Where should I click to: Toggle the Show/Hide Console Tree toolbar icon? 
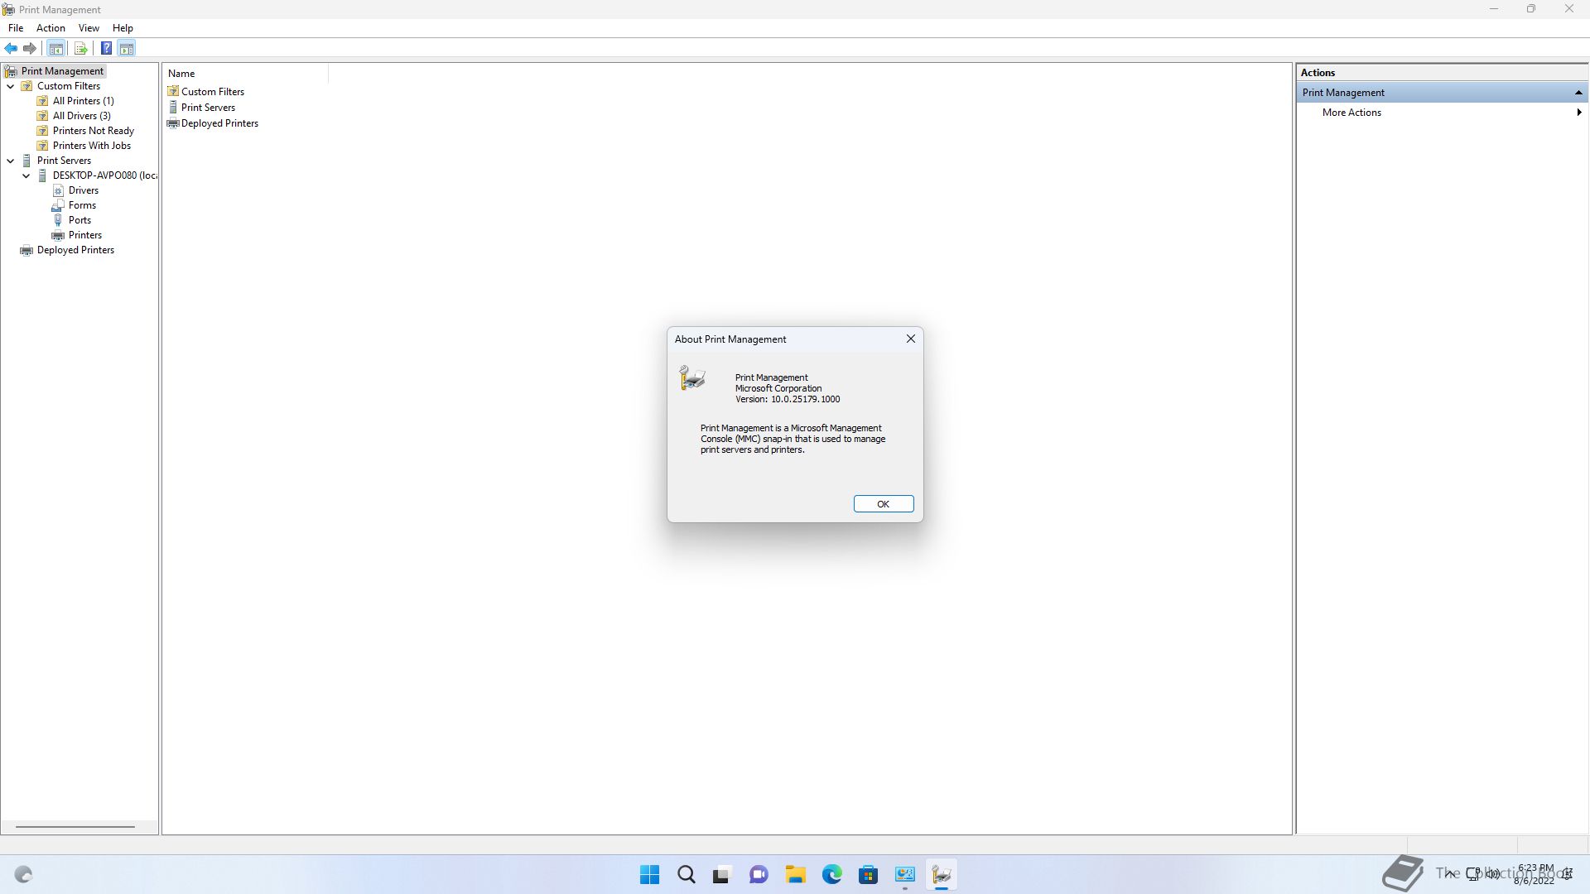(x=56, y=48)
